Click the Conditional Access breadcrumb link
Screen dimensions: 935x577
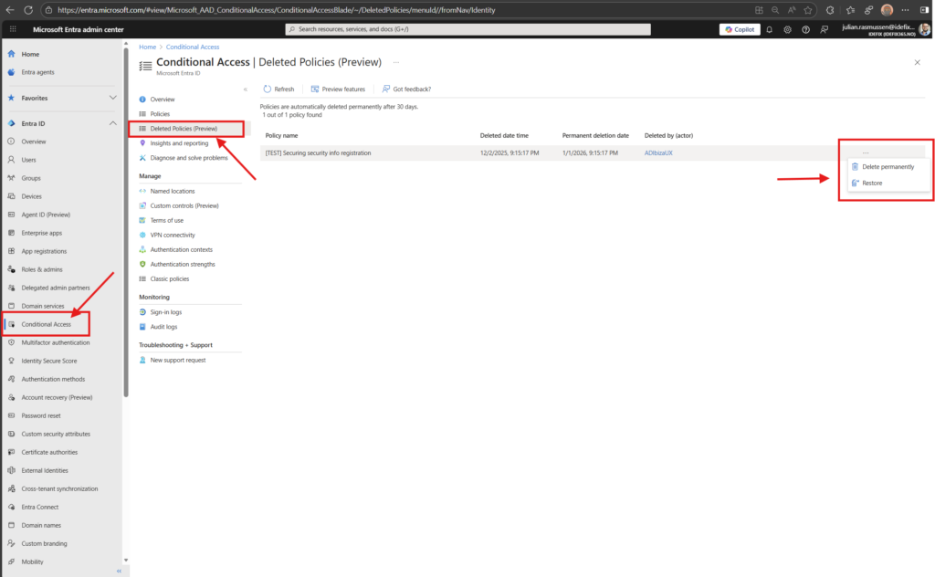tap(193, 47)
